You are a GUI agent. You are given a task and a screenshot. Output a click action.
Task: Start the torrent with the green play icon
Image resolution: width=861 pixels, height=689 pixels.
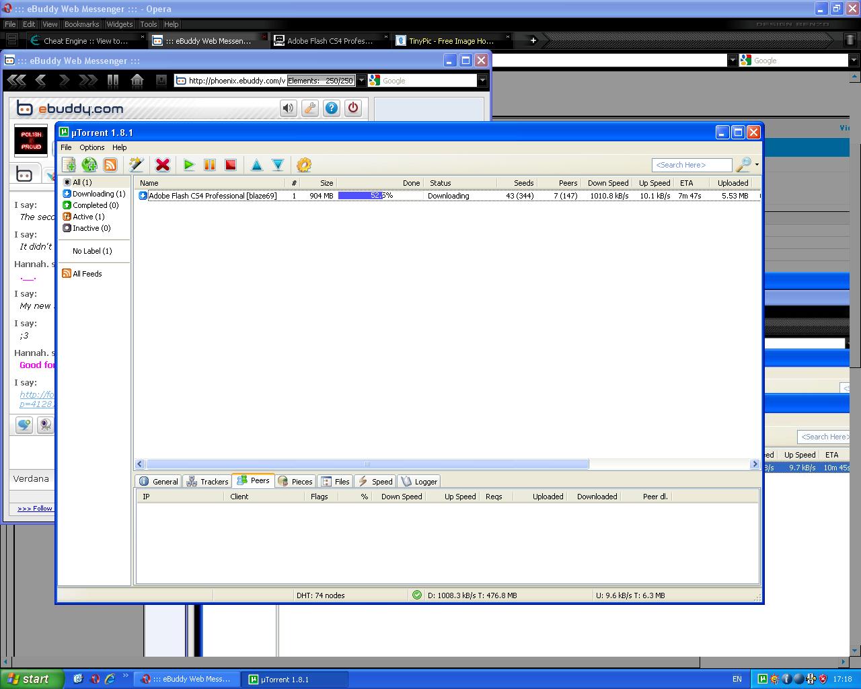click(x=189, y=165)
